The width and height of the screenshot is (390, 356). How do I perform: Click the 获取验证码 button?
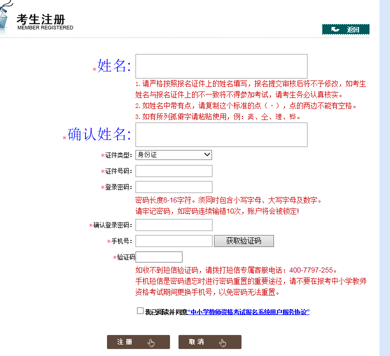pos(243,240)
